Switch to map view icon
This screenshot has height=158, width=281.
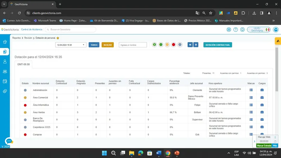[196, 45]
